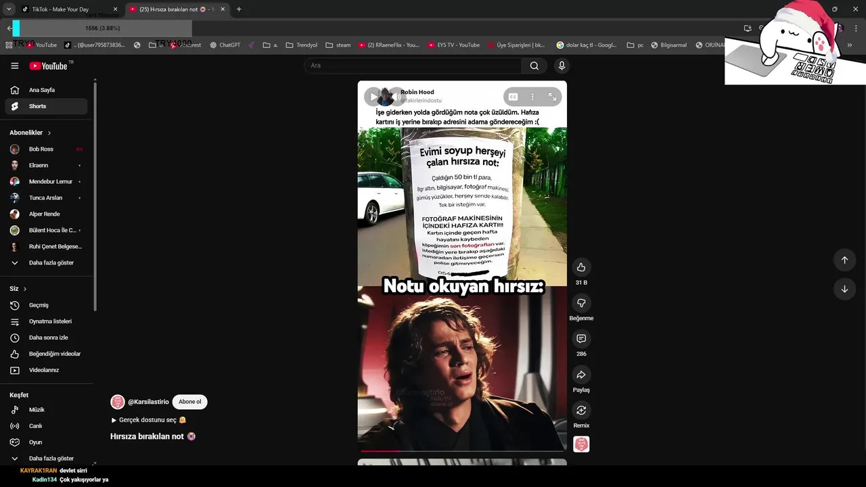Open YouTube bookmark in bookmarks bar
Viewport: 866px width, 487px height.
pos(42,45)
